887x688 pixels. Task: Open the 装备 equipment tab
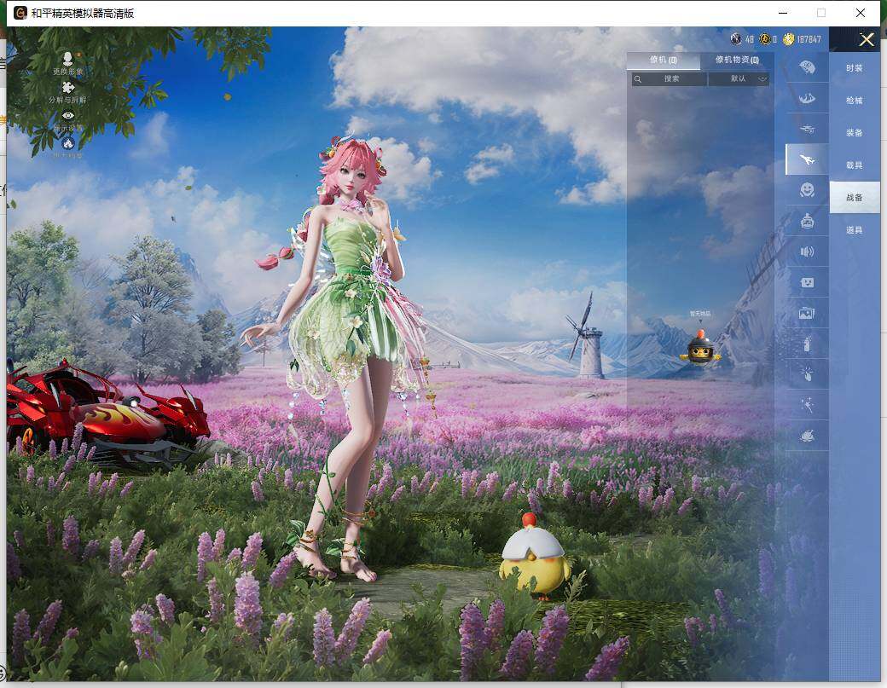click(855, 132)
